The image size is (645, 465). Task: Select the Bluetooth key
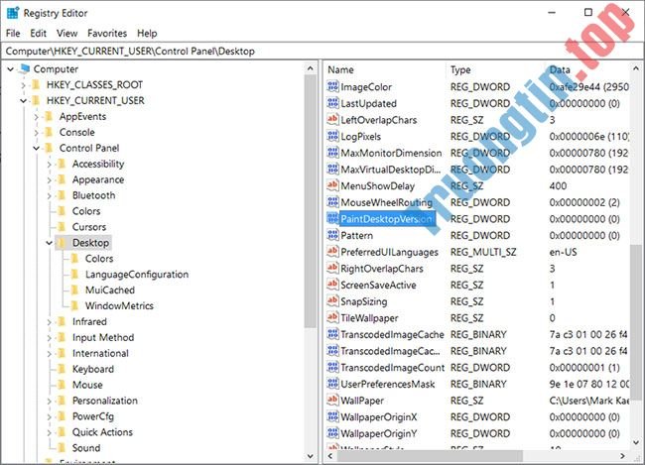[x=94, y=195]
